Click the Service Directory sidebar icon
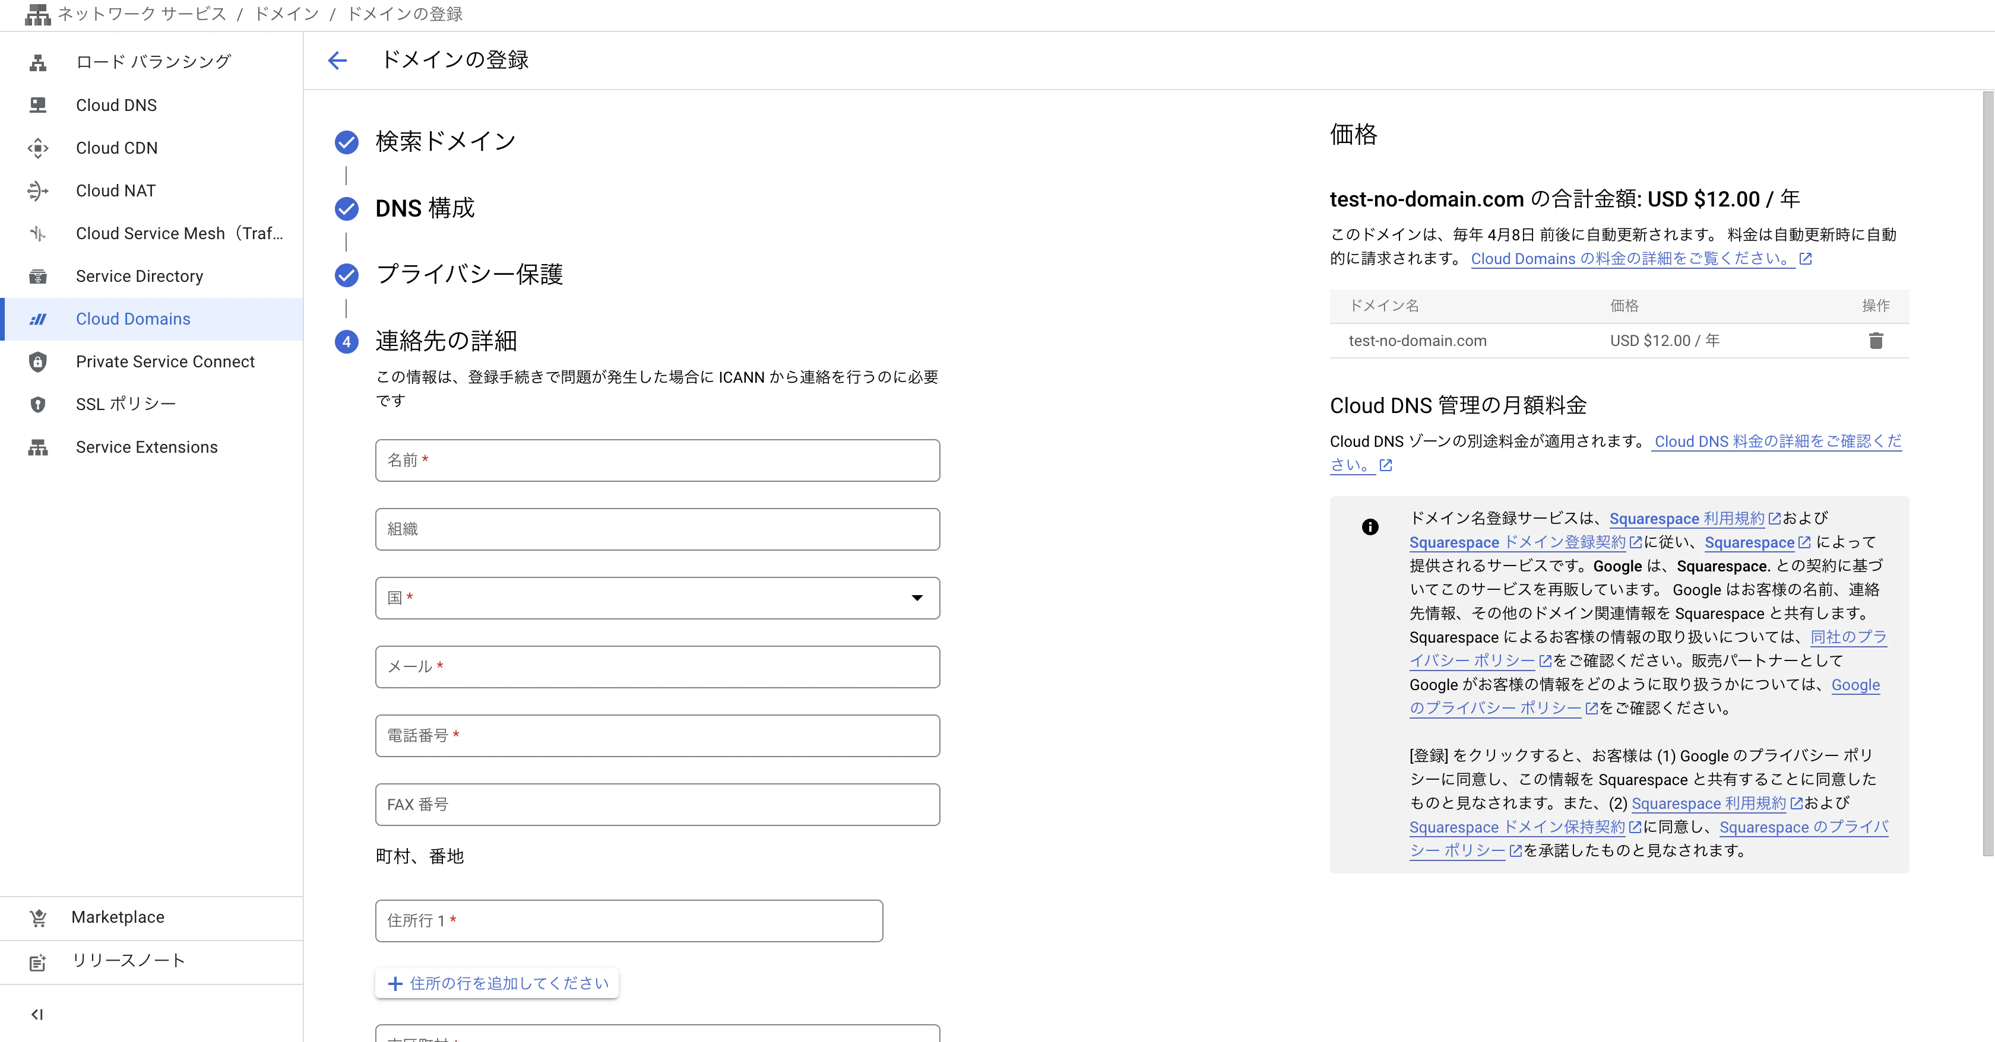The height and width of the screenshot is (1042, 1995). tap(38, 277)
